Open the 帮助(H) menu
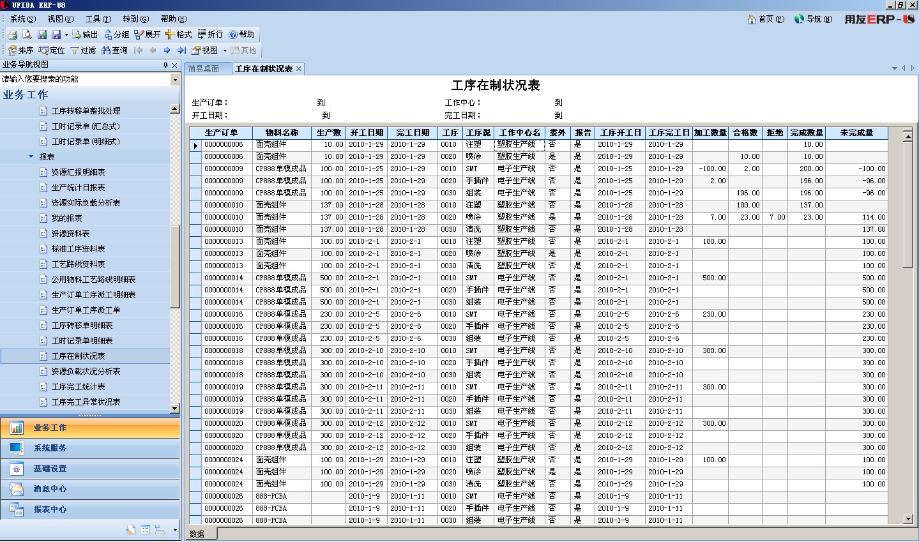 pyautogui.click(x=173, y=19)
